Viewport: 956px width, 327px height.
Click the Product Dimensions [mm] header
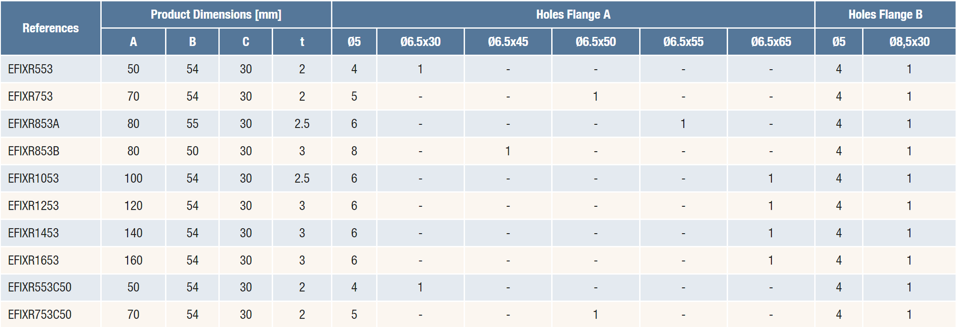click(x=216, y=14)
